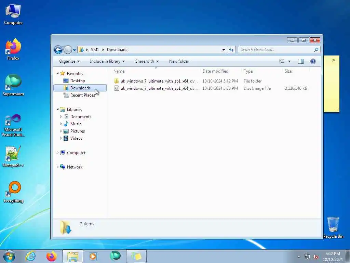Select the uk_windows_7_ultimate File folder row
The width and height of the screenshot is (350, 263).
point(211,81)
